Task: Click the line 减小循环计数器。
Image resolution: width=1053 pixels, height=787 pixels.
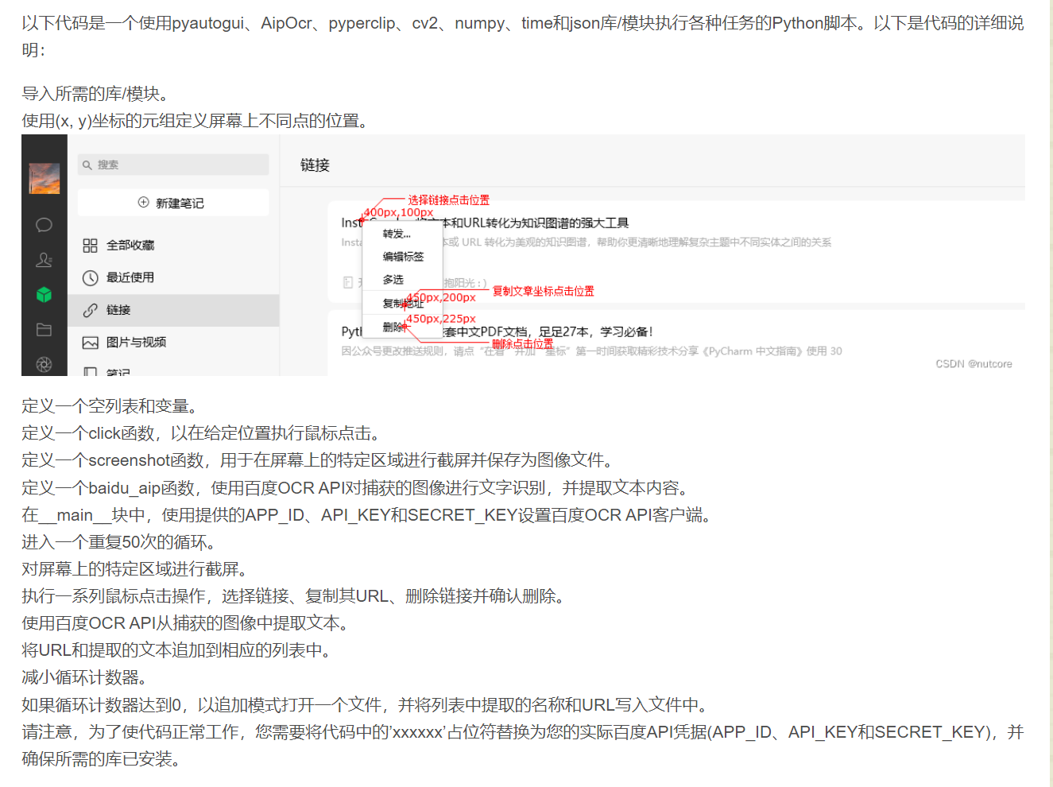Action: [x=87, y=677]
